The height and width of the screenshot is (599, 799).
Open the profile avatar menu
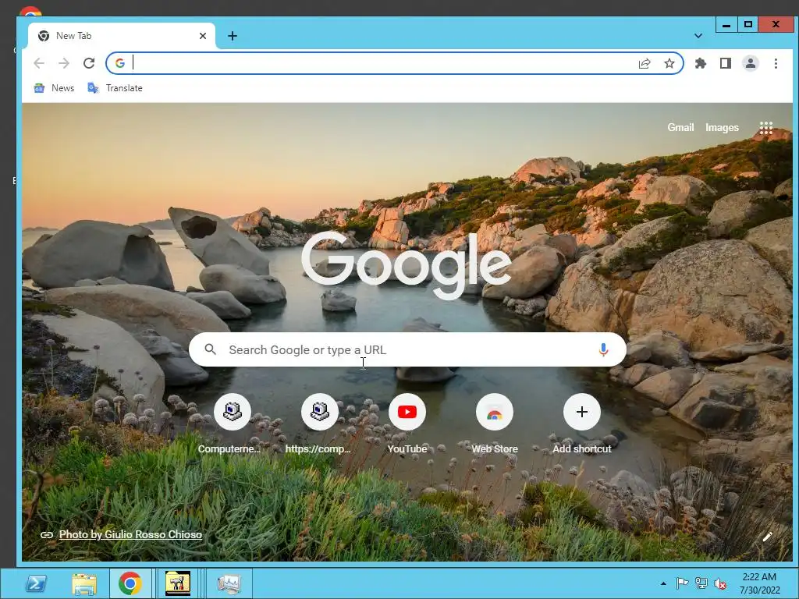tap(751, 63)
